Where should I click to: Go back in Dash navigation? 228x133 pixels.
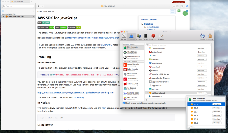click(x=39, y=6)
